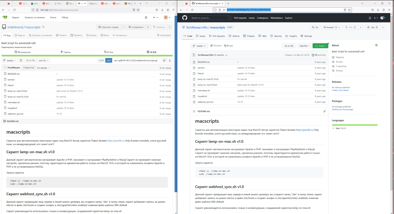The image size is (394, 214).
Task: Open the RSS feed icon beside macscripts in Gitea
Action: click(43, 27)
